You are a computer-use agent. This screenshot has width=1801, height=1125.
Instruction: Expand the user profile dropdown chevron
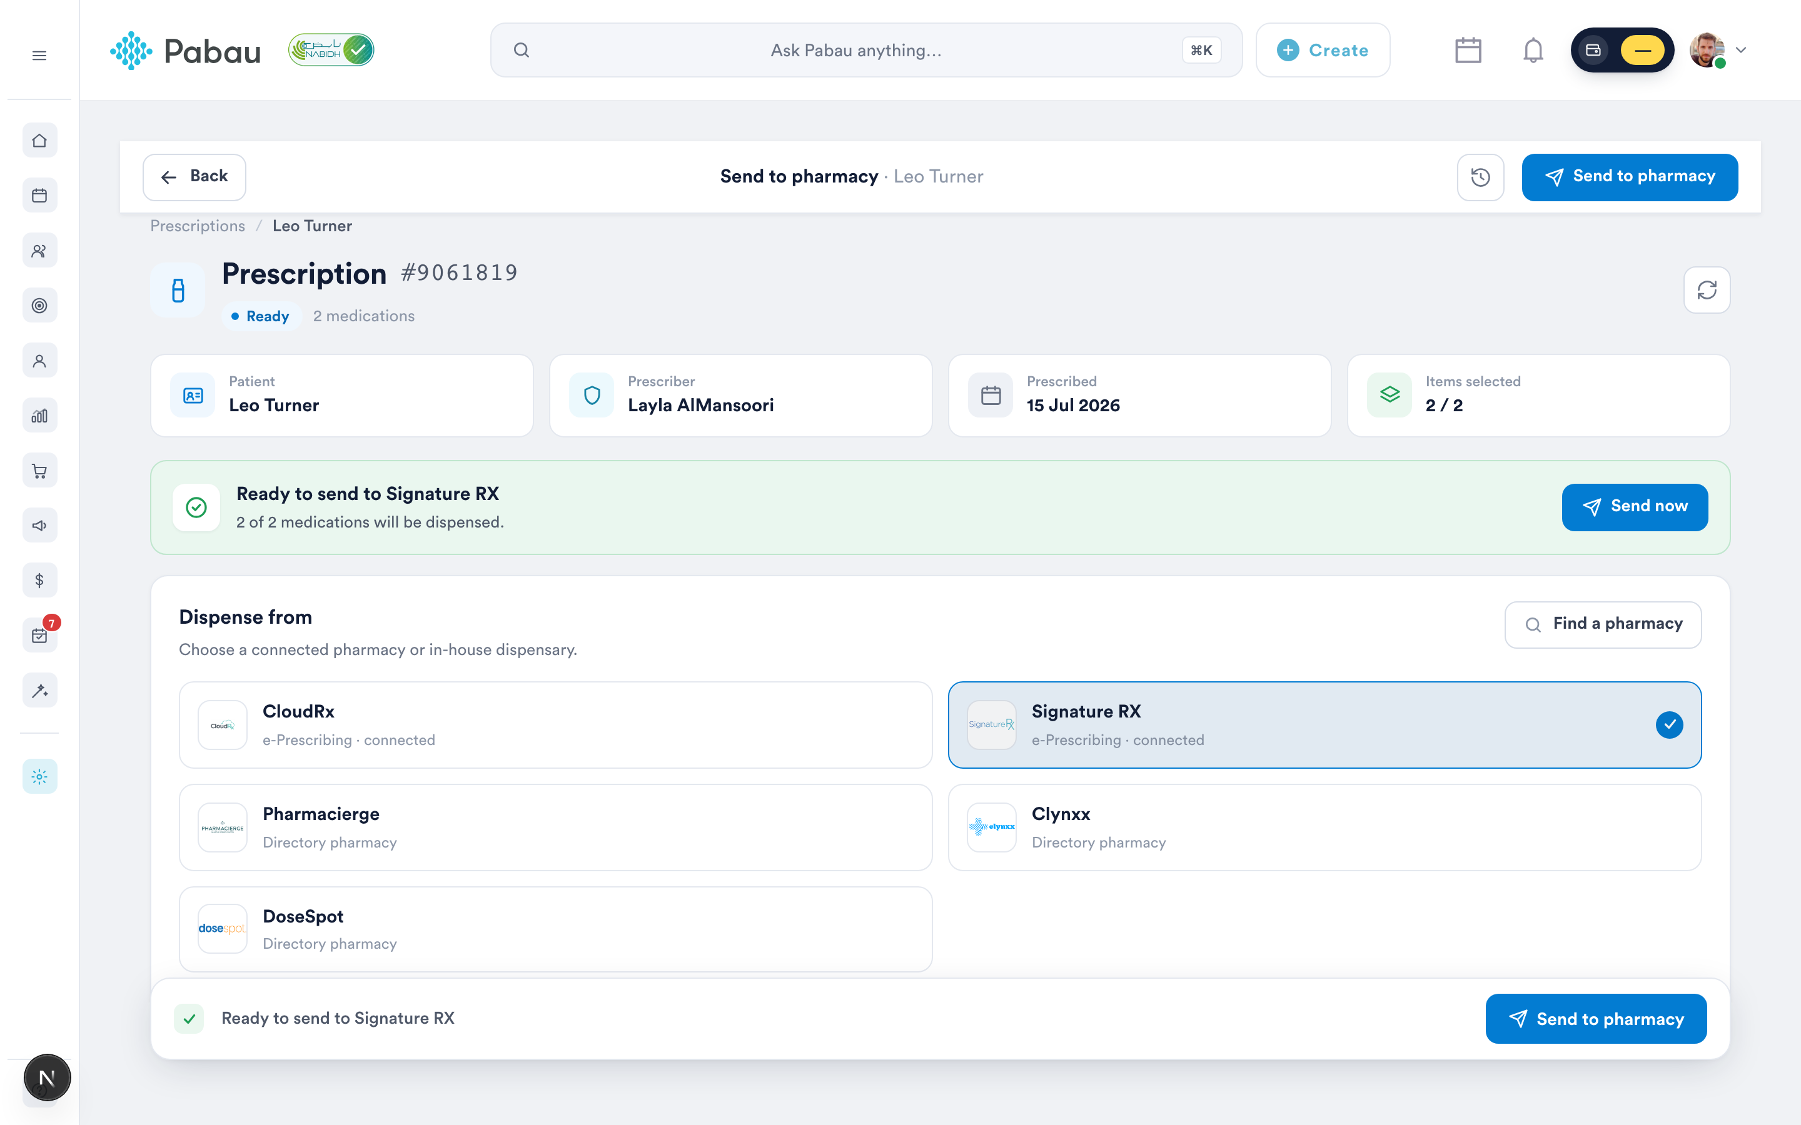[1741, 50]
